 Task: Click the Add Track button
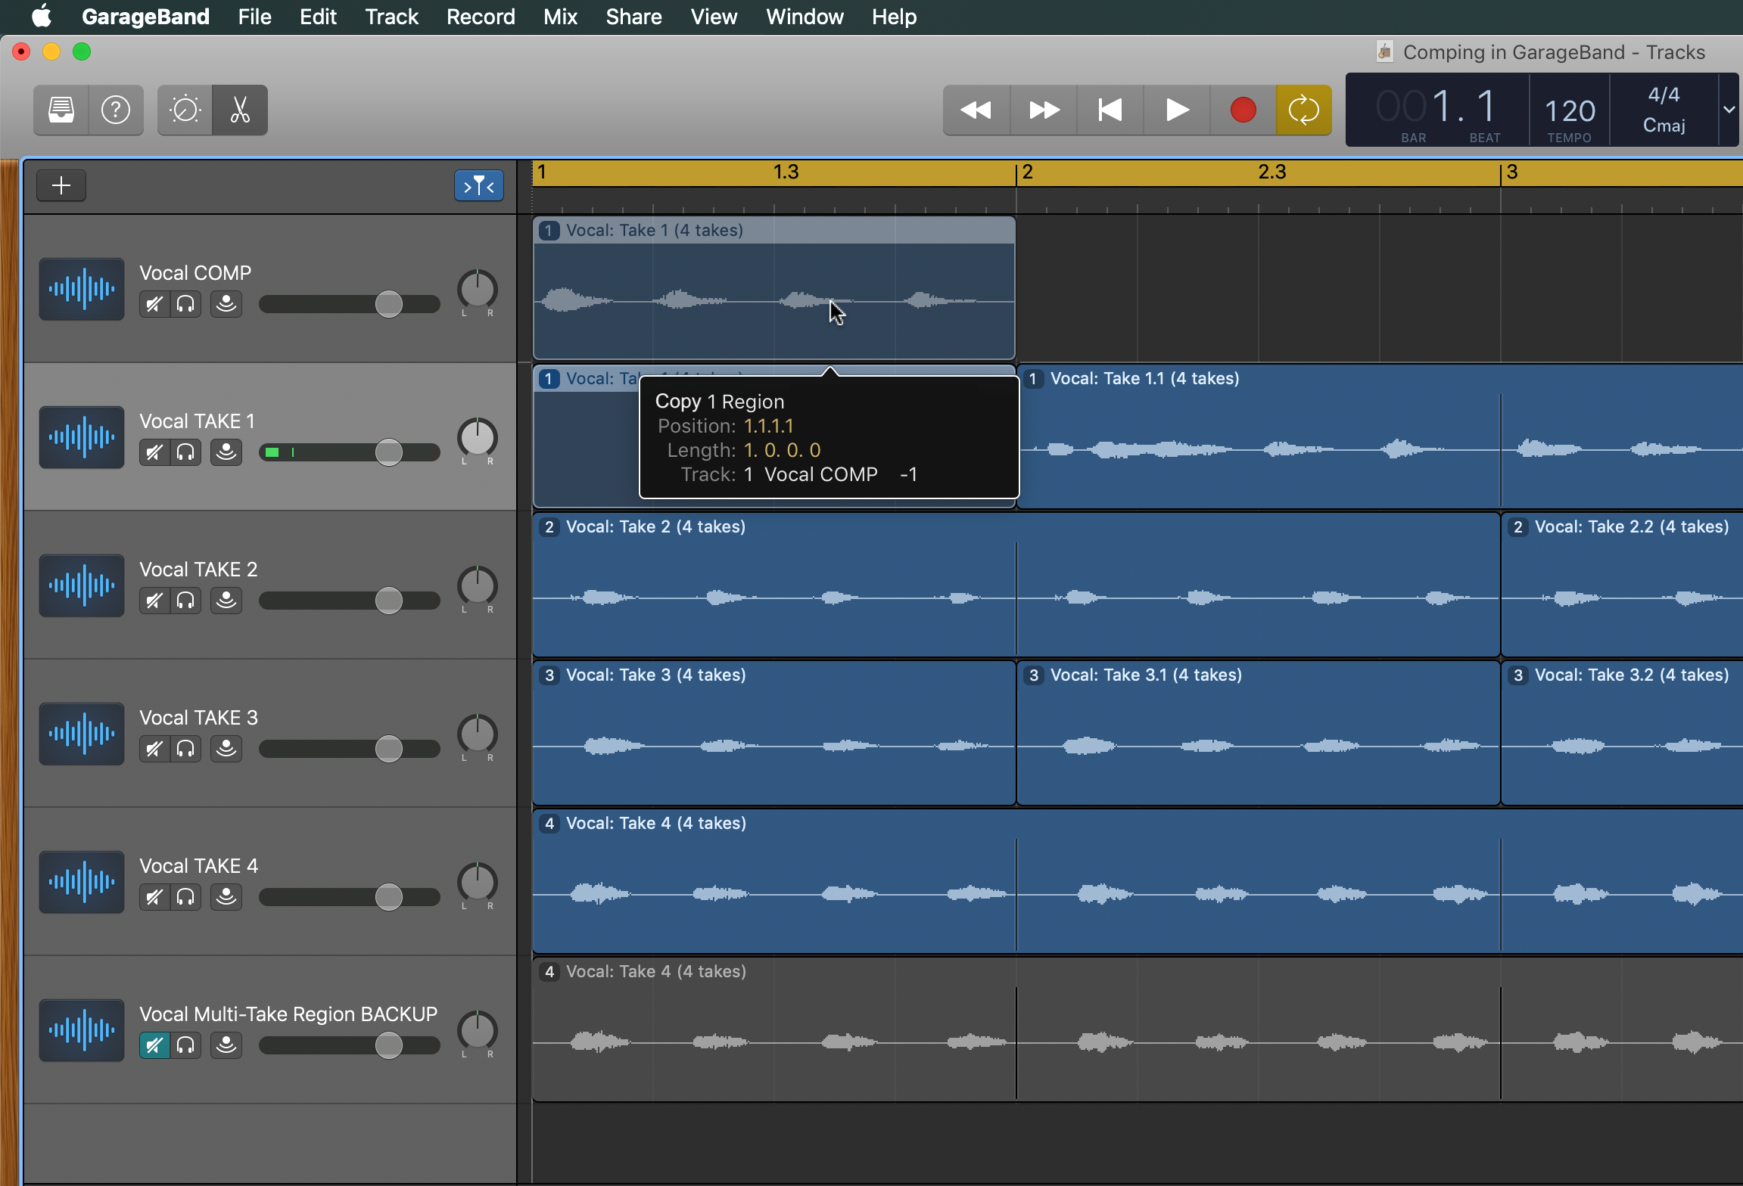(61, 184)
